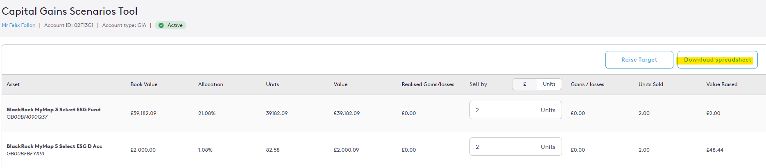Click the Raise Target button

point(639,60)
